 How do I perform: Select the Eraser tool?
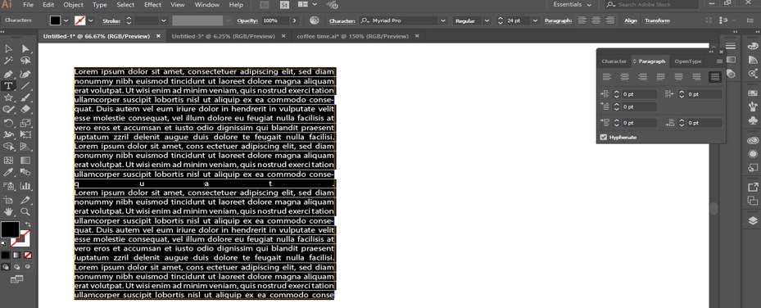(25, 110)
